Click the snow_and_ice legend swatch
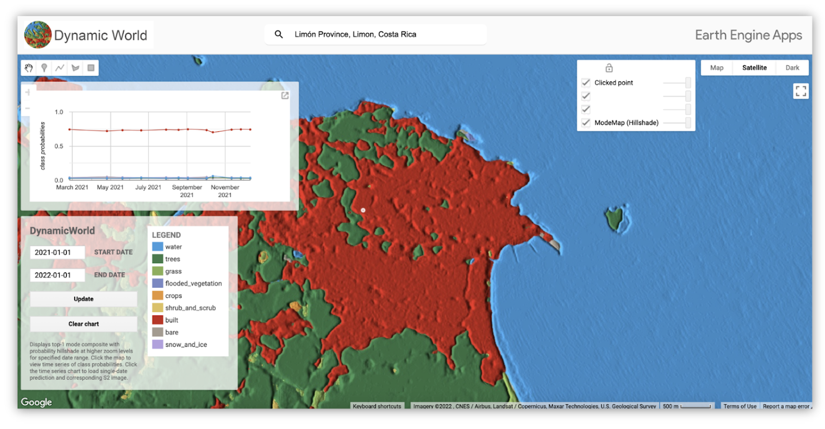 158,344
